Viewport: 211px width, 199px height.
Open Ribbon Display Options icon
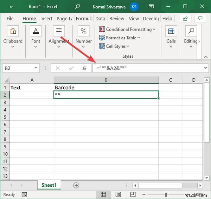pos(151,6)
